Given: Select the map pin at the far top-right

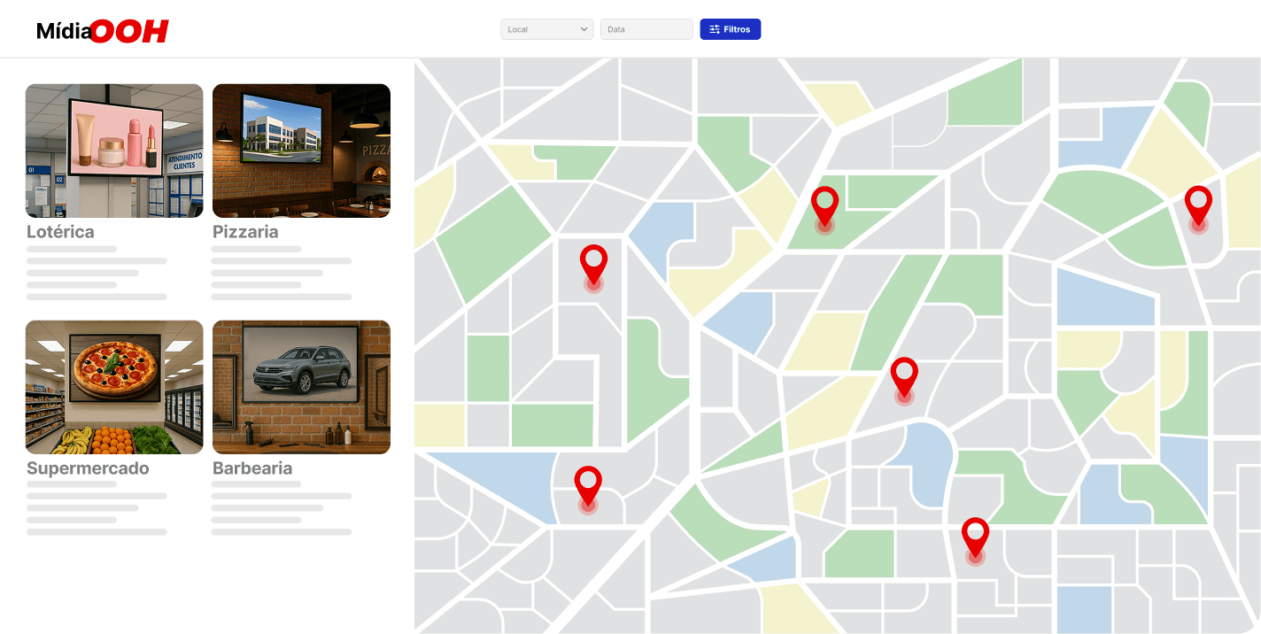Looking at the screenshot, I should point(1198,205).
